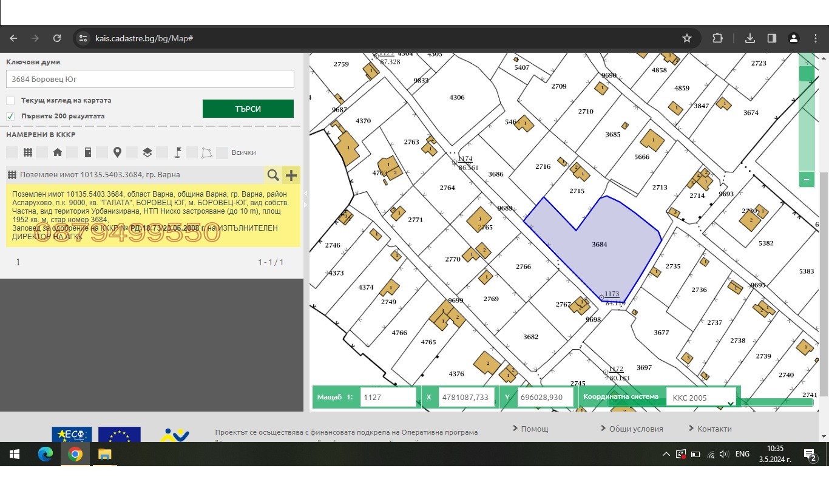Click the browser address bar URL
This screenshot has height=482, width=829.
[144, 38]
